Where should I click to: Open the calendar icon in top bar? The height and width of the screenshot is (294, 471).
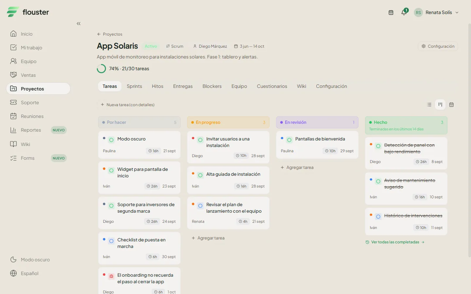point(391,12)
